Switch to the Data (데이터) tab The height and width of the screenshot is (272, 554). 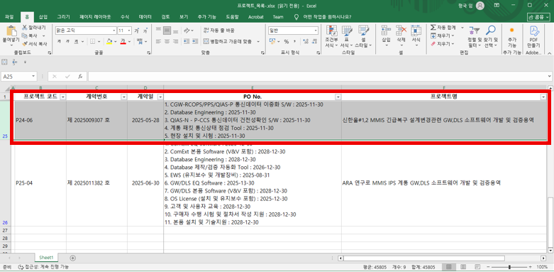145,16
